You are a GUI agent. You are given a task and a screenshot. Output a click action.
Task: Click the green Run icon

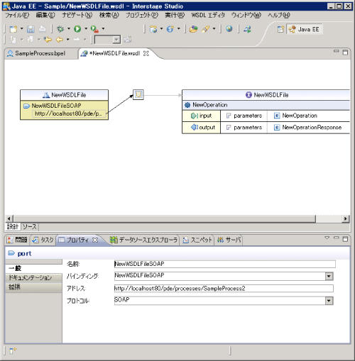tap(77, 29)
